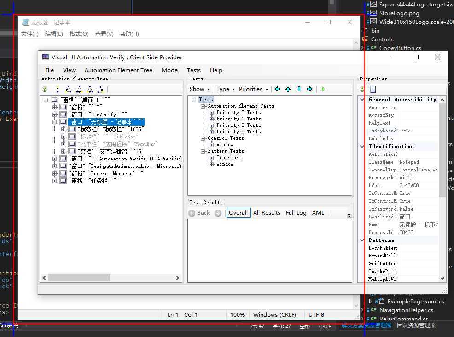Expand the "文本编辑器" document node
Viewport: 454px width, 337px height.
coord(63,151)
